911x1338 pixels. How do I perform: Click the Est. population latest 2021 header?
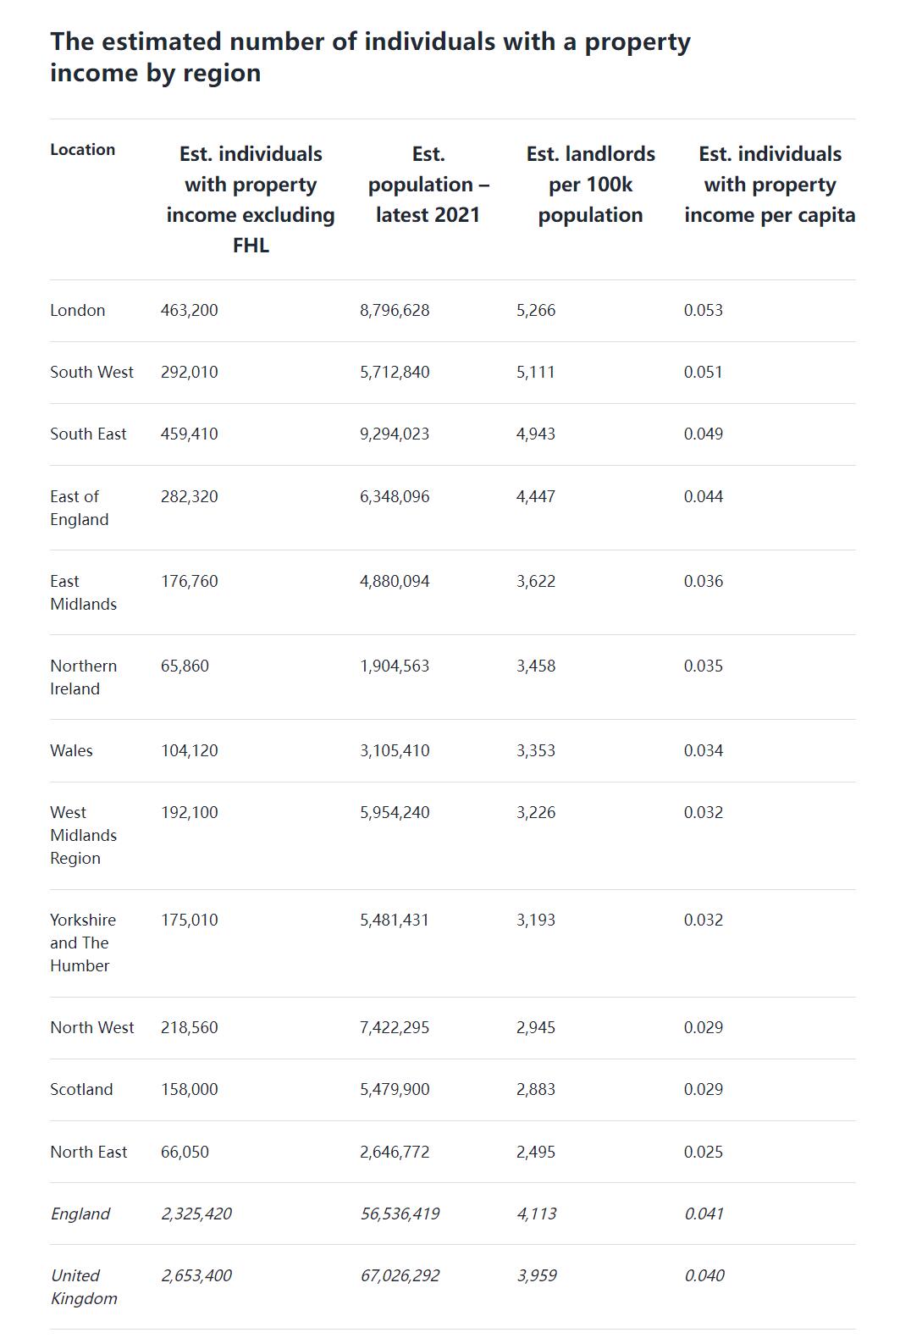click(x=428, y=185)
